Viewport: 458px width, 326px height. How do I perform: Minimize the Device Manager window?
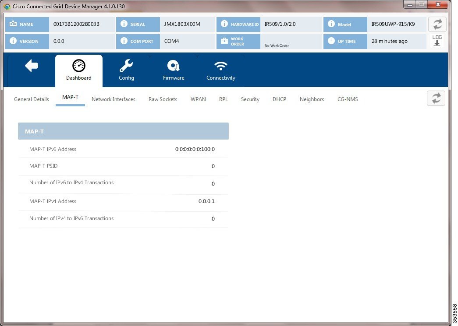pos(410,5)
